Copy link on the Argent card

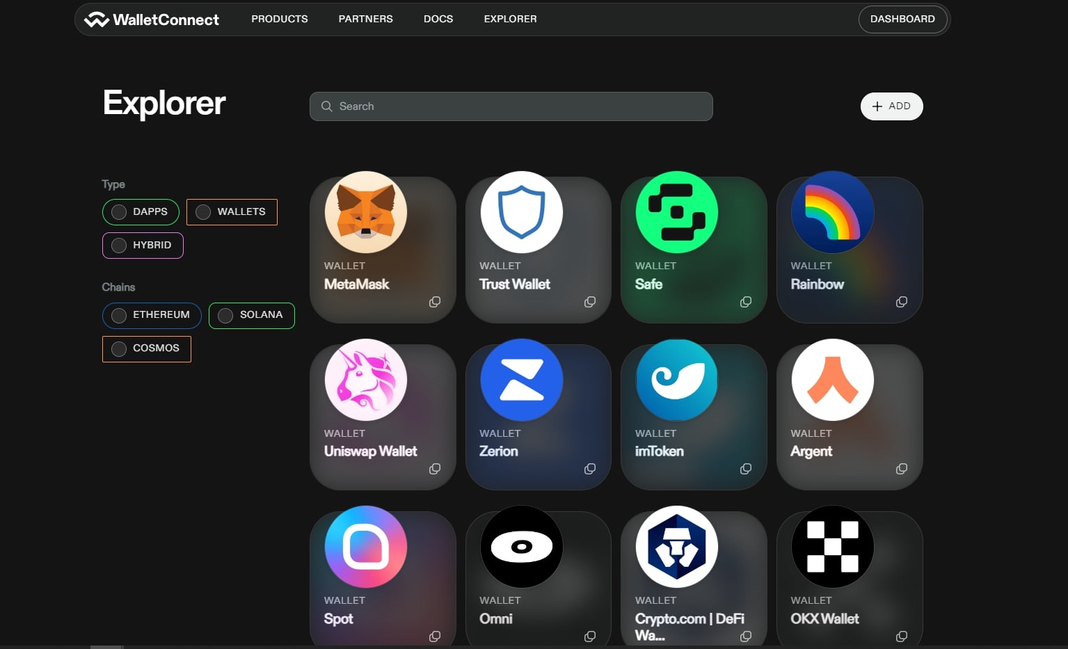click(x=902, y=469)
